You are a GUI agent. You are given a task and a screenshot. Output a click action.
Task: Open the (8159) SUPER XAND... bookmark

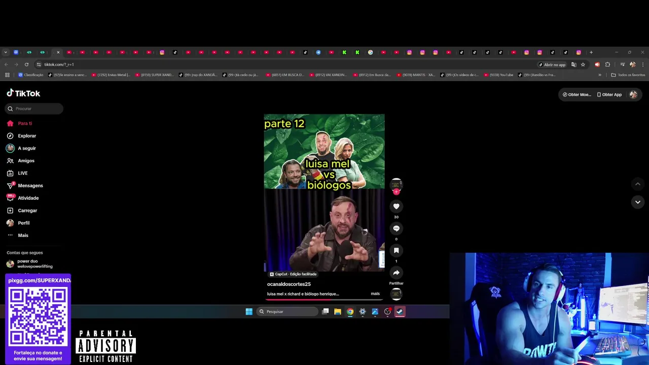(x=154, y=75)
